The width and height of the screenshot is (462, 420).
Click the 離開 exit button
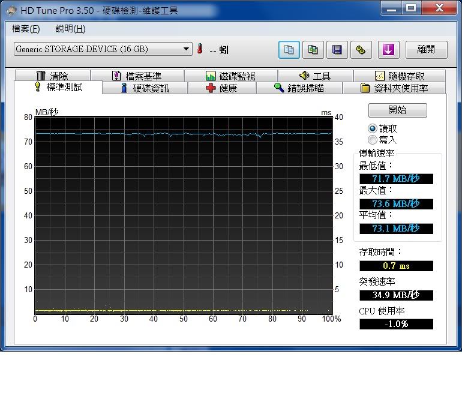click(x=427, y=50)
